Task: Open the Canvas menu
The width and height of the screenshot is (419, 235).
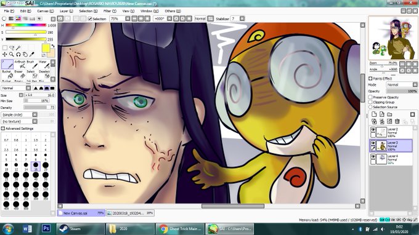Action: [46, 11]
